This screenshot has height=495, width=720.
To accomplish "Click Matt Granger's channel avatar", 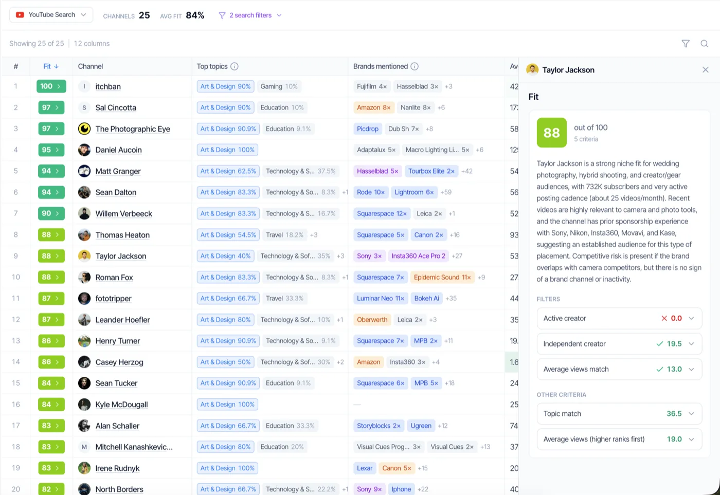I will coord(84,171).
